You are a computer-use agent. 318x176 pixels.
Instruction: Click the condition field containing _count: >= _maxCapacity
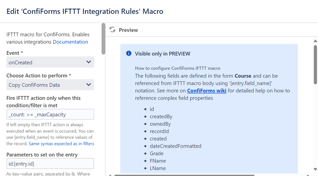pyautogui.click(x=50, y=114)
